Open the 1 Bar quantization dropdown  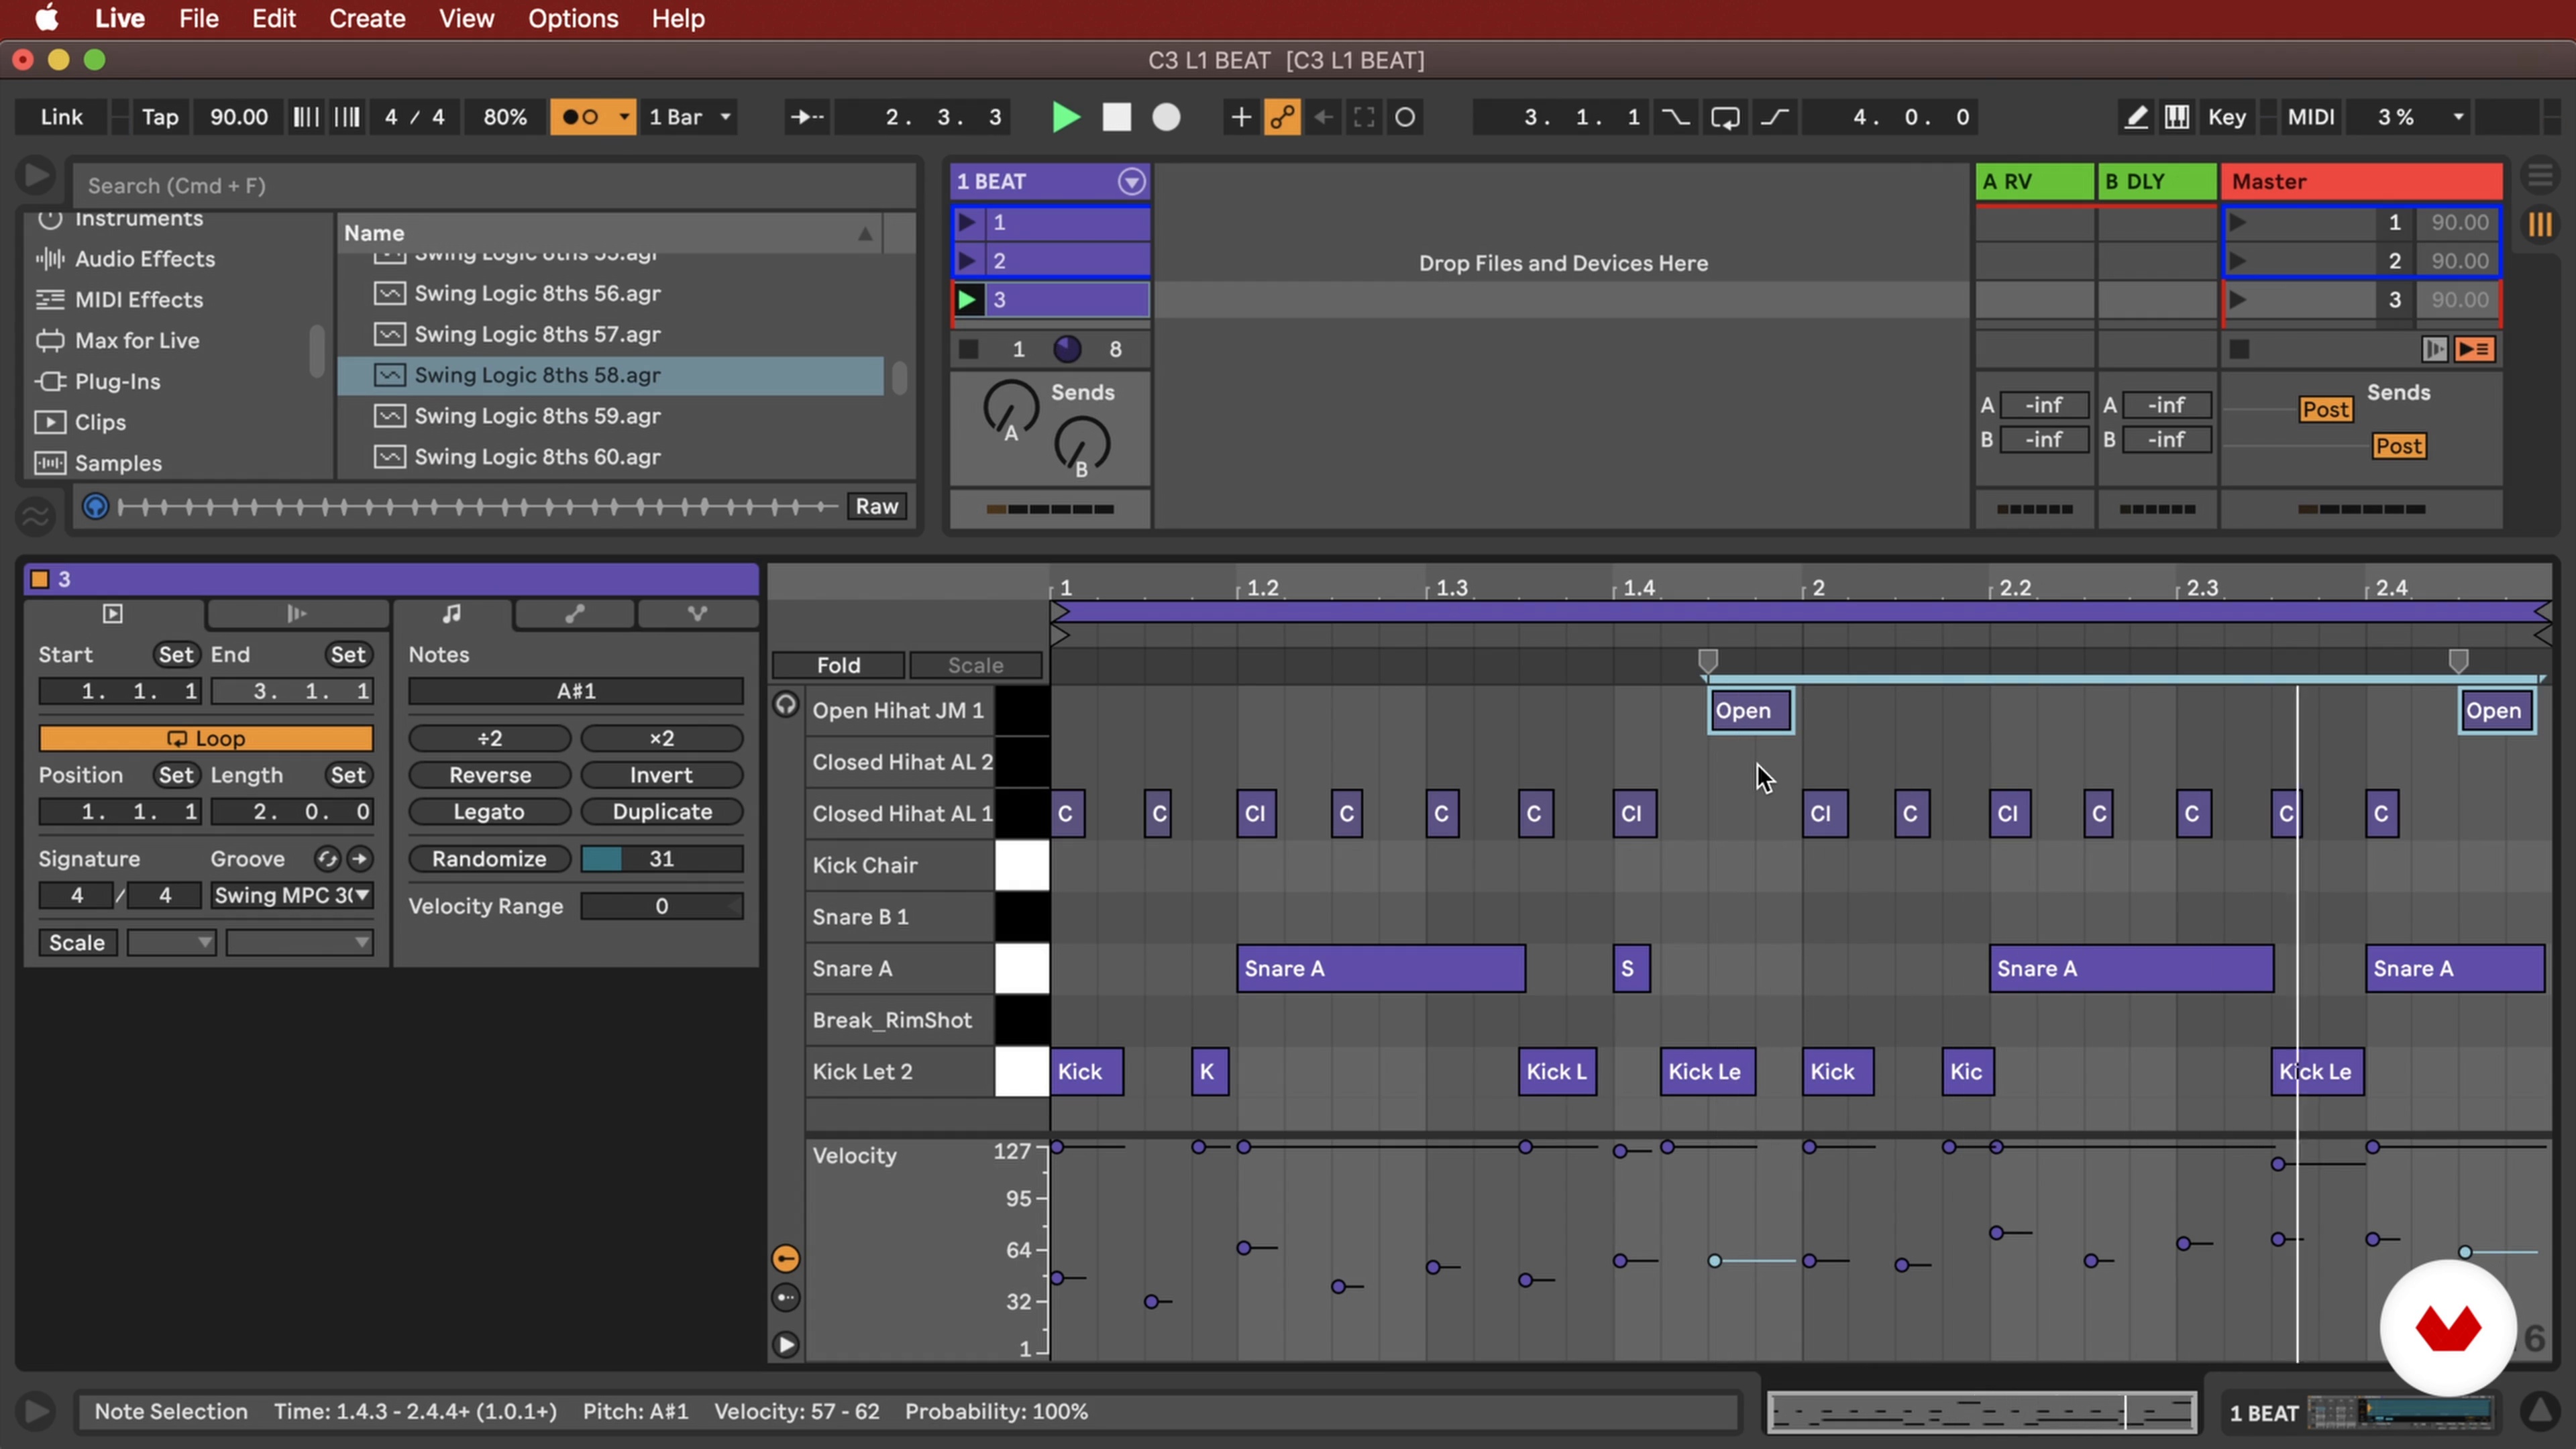(691, 117)
